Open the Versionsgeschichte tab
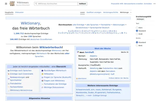Screen dimensions: 161x101 pos(111,12)
